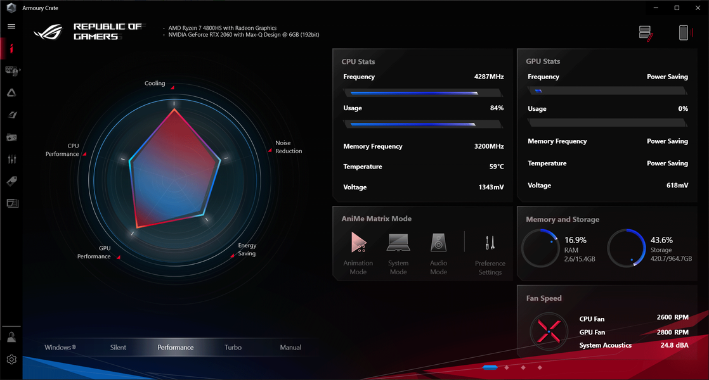Click the CPU Performance radar label
This screenshot has width=709, height=380.
point(62,150)
